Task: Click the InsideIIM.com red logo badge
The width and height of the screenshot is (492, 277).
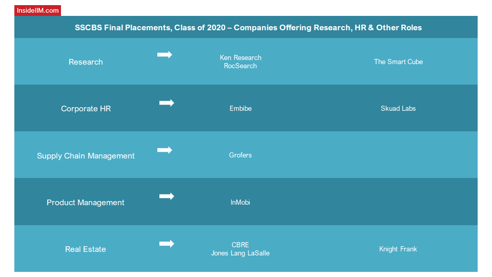Action: pos(37,10)
